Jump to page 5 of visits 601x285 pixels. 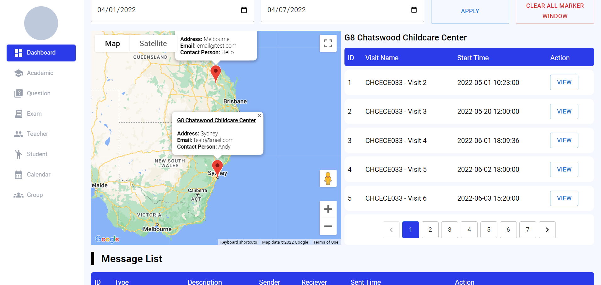[489, 230]
